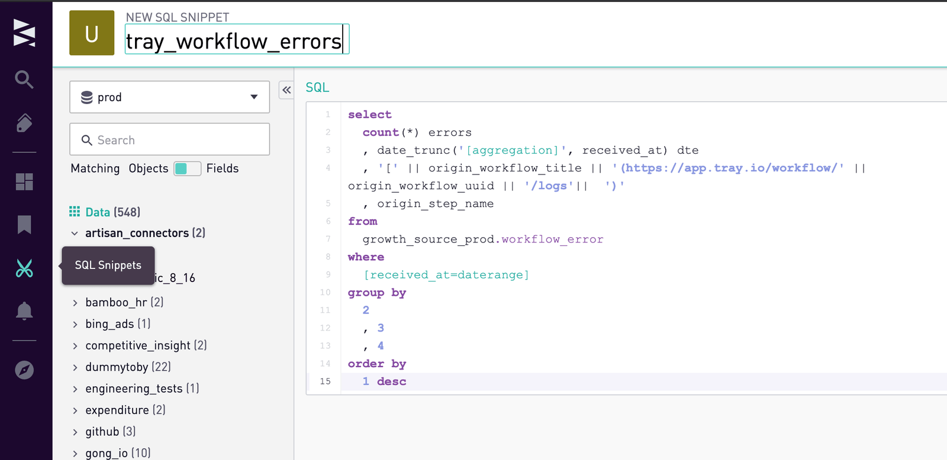Open SQL Snippets scissors icon
Image resolution: width=947 pixels, height=460 pixels.
24,268
